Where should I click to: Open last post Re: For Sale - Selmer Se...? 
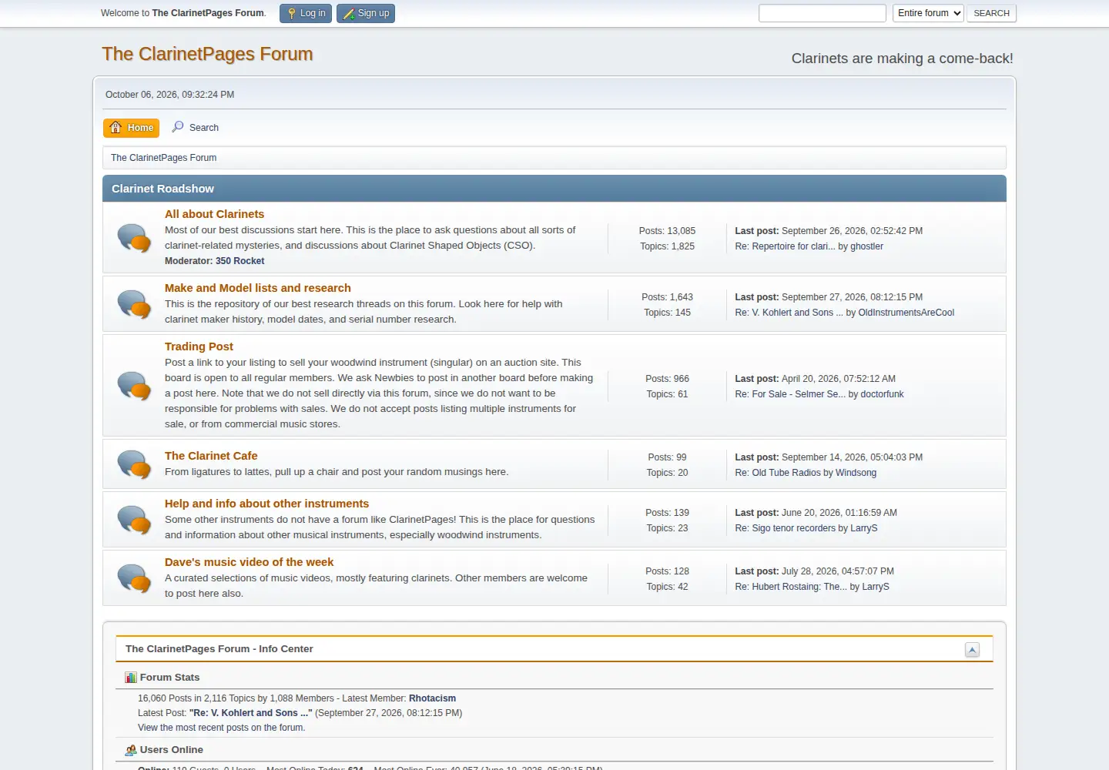(790, 394)
